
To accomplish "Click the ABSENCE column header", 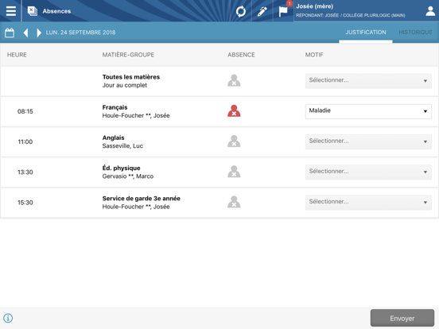I will pos(241,55).
